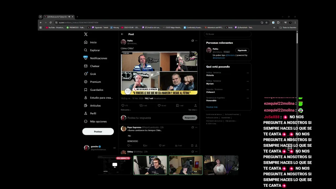This screenshot has height=189, width=336.
Task: Click the Responder button
Action: [190, 118]
